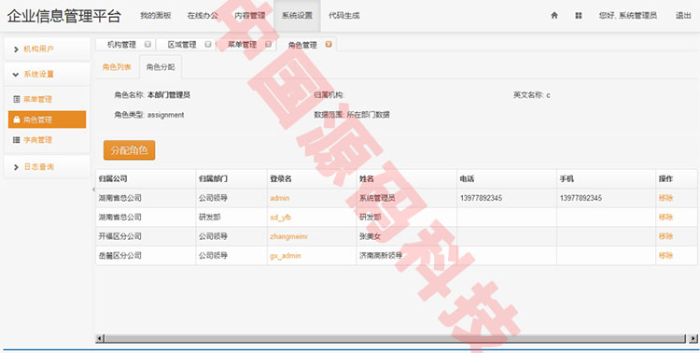This screenshot has height=353, width=700.
Task: Open 内容管理 top menu
Action: pos(250,15)
